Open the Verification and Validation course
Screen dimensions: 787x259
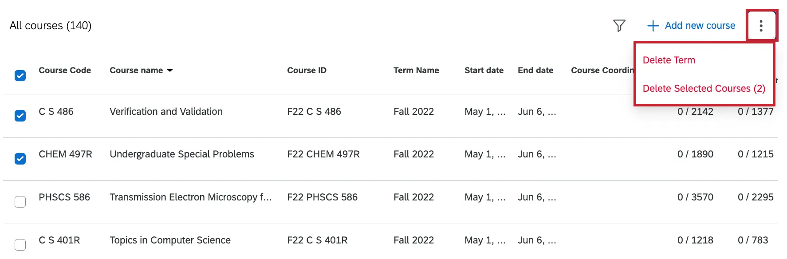165,111
